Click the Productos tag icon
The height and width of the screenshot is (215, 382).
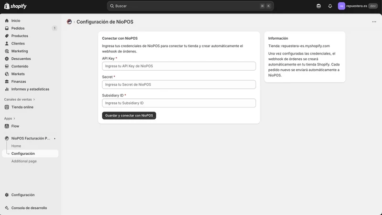[x=7, y=36]
